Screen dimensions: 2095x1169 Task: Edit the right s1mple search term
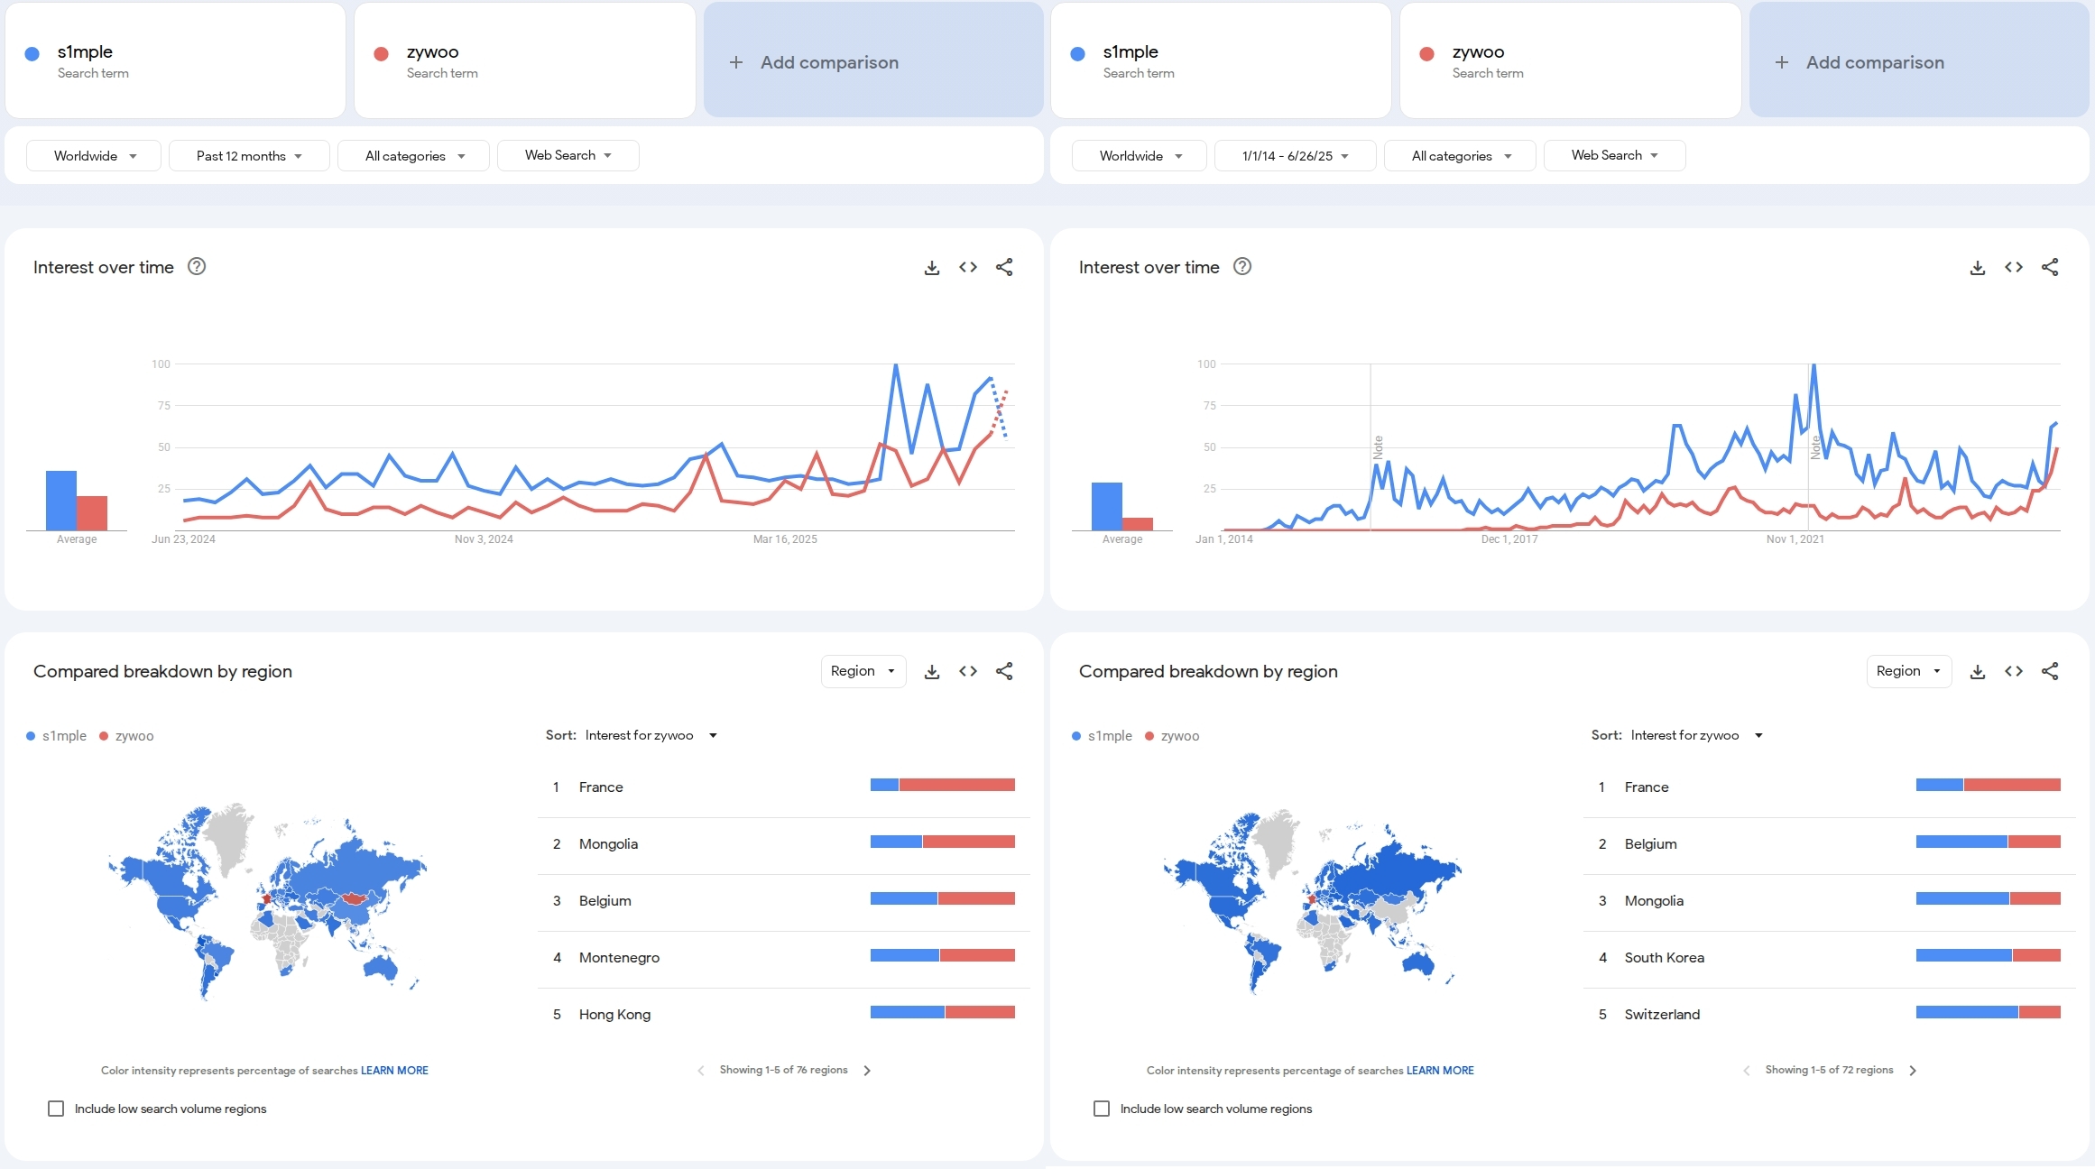point(1222,60)
